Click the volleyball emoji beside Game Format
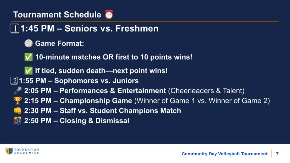The width and height of the screenshot is (290, 163). (x=28, y=43)
